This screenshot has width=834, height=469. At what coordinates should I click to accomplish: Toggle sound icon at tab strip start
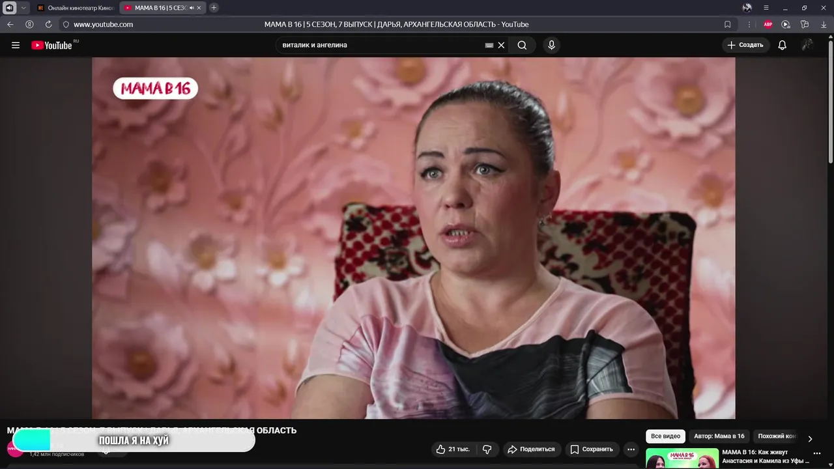[x=10, y=8]
